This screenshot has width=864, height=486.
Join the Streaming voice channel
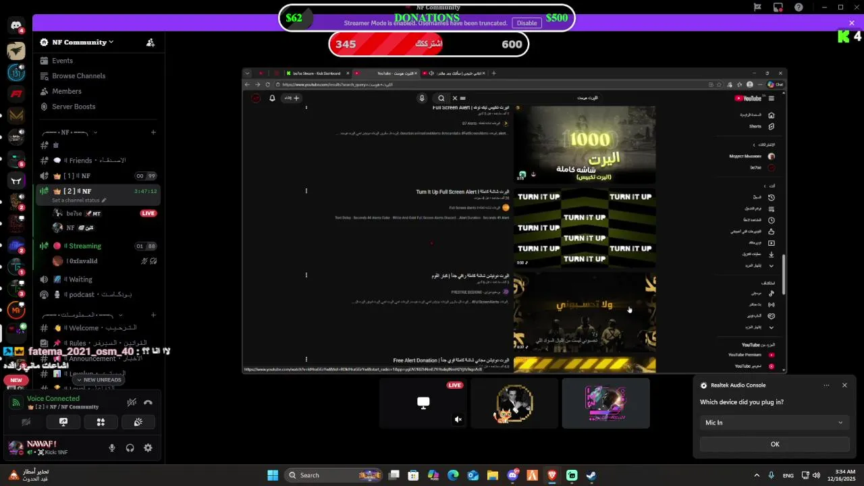98,246
